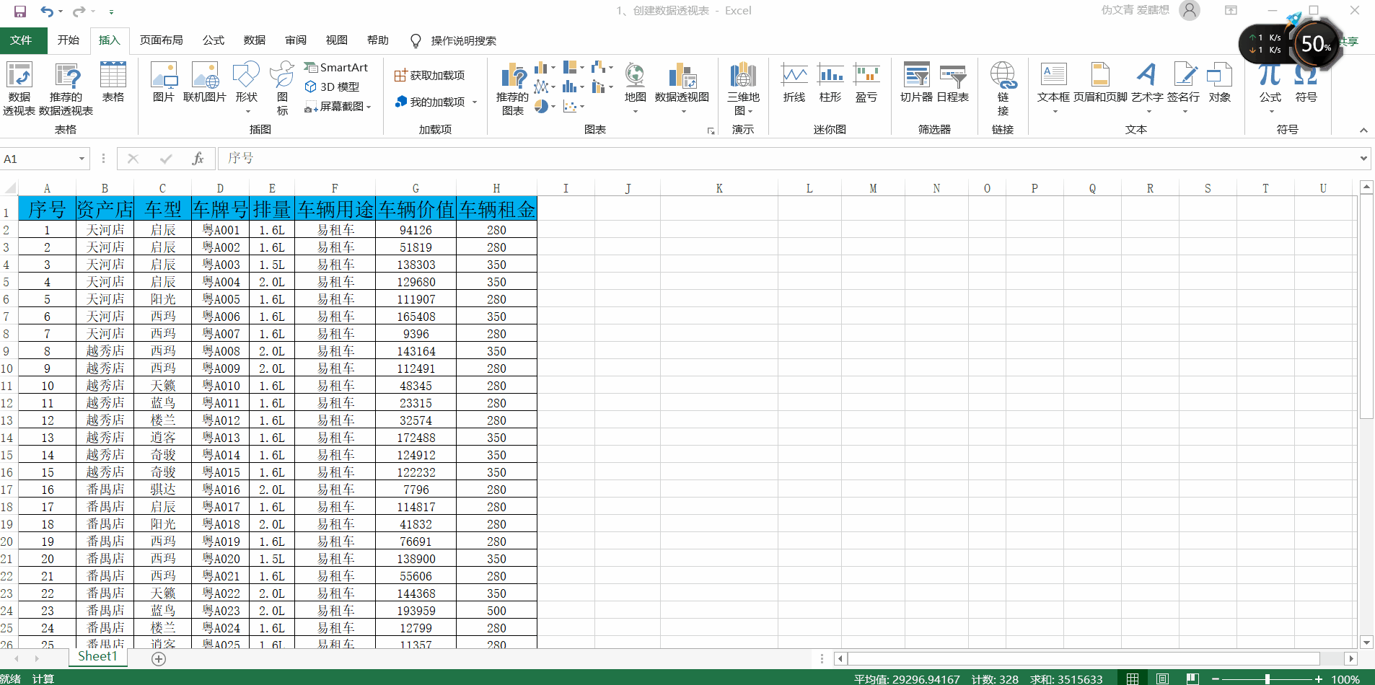The height and width of the screenshot is (685, 1375).
Task: Insert a Map chart (地图)
Action: click(635, 88)
